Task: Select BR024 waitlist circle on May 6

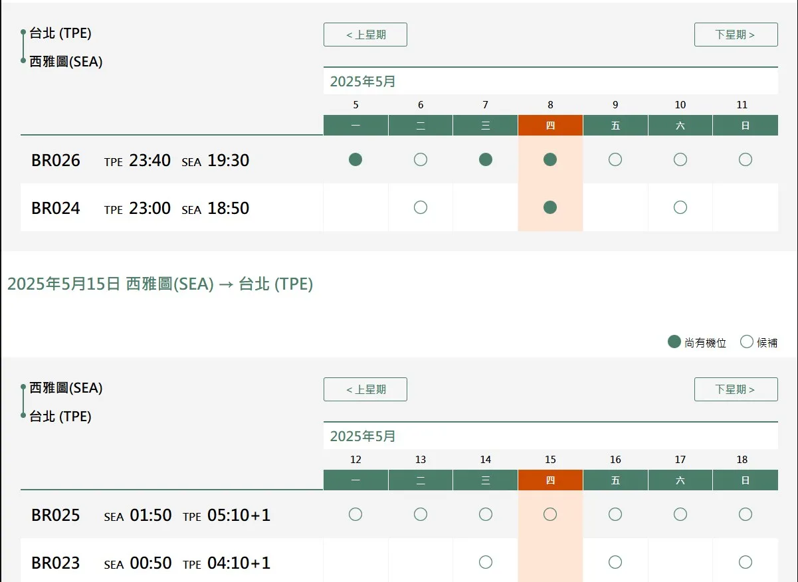Action: point(421,207)
